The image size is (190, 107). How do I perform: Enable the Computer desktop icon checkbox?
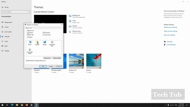(x=28, y=33)
